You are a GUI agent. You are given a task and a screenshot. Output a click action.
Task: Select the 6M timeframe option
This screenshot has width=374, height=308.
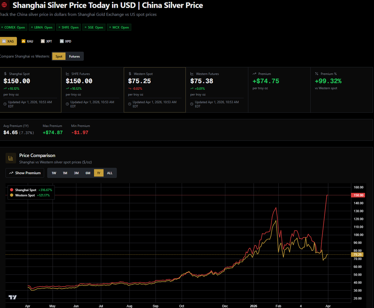pyautogui.click(x=88, y=173)
